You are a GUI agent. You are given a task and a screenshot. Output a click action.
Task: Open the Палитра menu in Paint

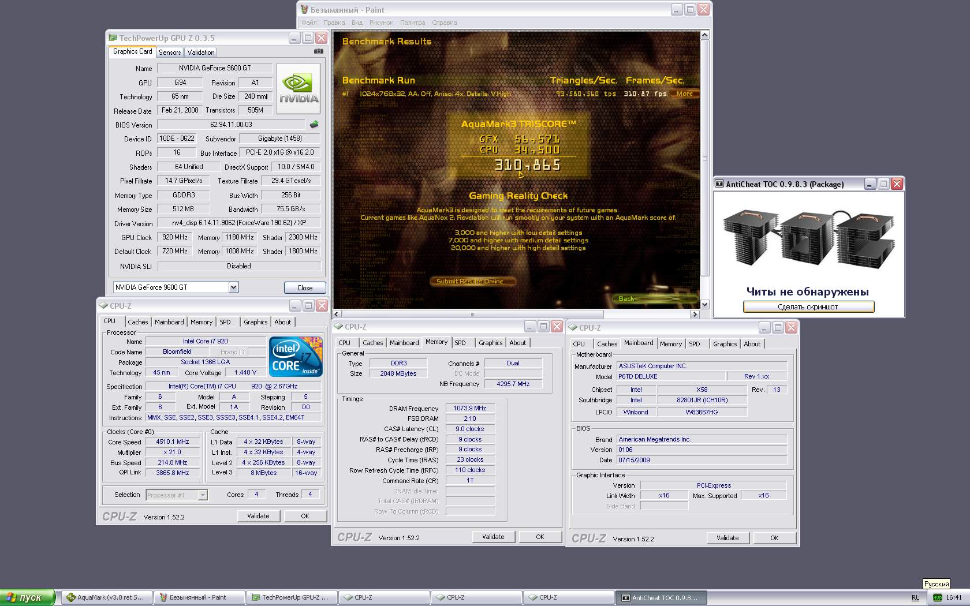coord(412,23)
